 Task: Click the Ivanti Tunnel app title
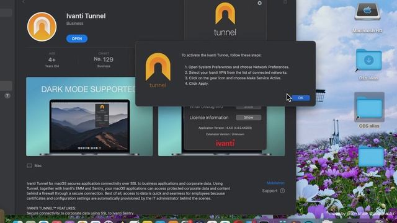[x=86, y=16]
